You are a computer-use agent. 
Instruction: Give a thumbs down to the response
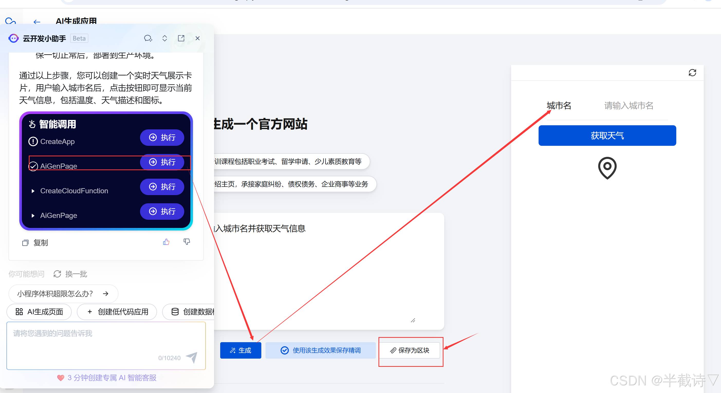(x=187, y=242)
